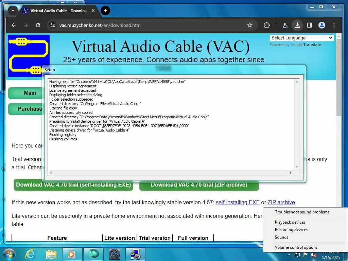Download VAC 4.70 trial self-installing EXE
This screenshot has width=348, height=261.
coord(73,185)
